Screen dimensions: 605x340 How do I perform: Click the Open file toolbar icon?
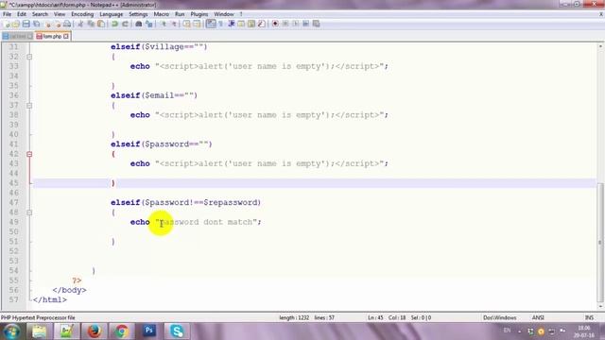coord(16,24)
